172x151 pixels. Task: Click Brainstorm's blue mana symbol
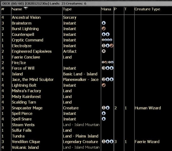(x=104, y=23)
